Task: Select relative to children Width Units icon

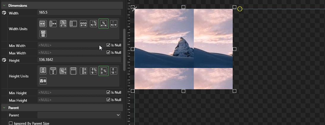Action: click(x=83, y=24)
